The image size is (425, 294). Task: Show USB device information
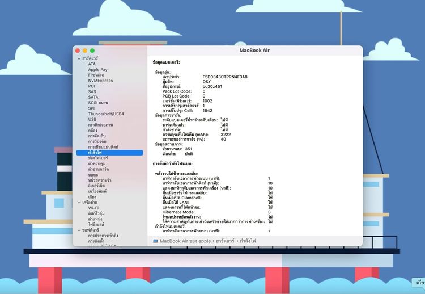(x=92, y=119)
